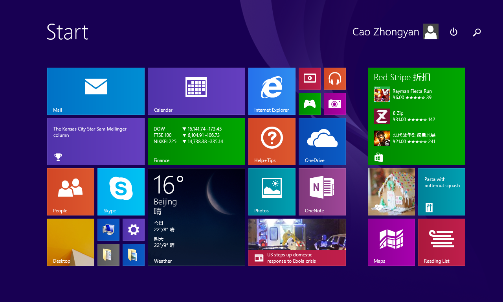This screenshot has width=503, height=302.
Task: Open the Sports tile Kansas City Star story
Action: pyautogui.click(x=96, y=142)
